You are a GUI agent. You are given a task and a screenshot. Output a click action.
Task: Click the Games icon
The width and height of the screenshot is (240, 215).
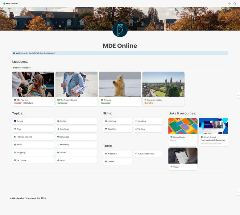coord(106,161)
